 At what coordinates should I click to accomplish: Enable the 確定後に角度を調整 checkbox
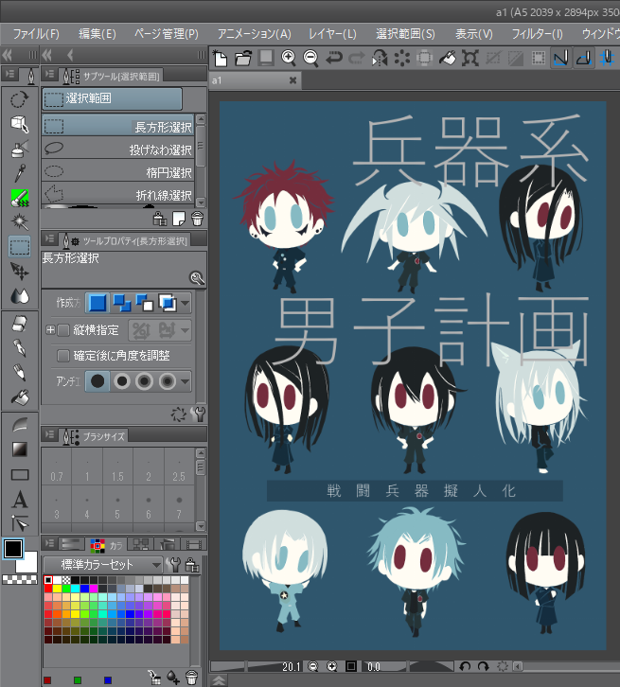[63, 356]
